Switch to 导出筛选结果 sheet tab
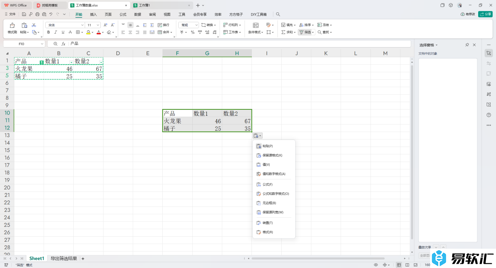 (x=64, y=258)
